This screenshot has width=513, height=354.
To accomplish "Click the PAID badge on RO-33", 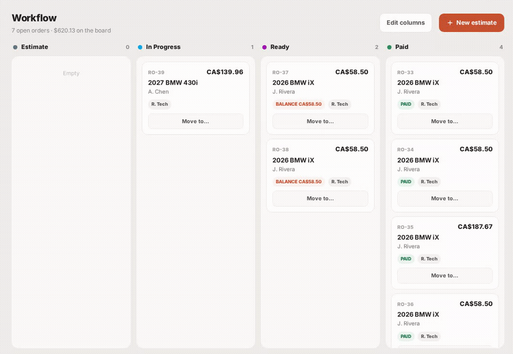I will (406, 104).
